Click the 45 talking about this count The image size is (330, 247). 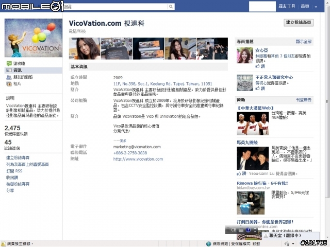[x=8, y=142]
